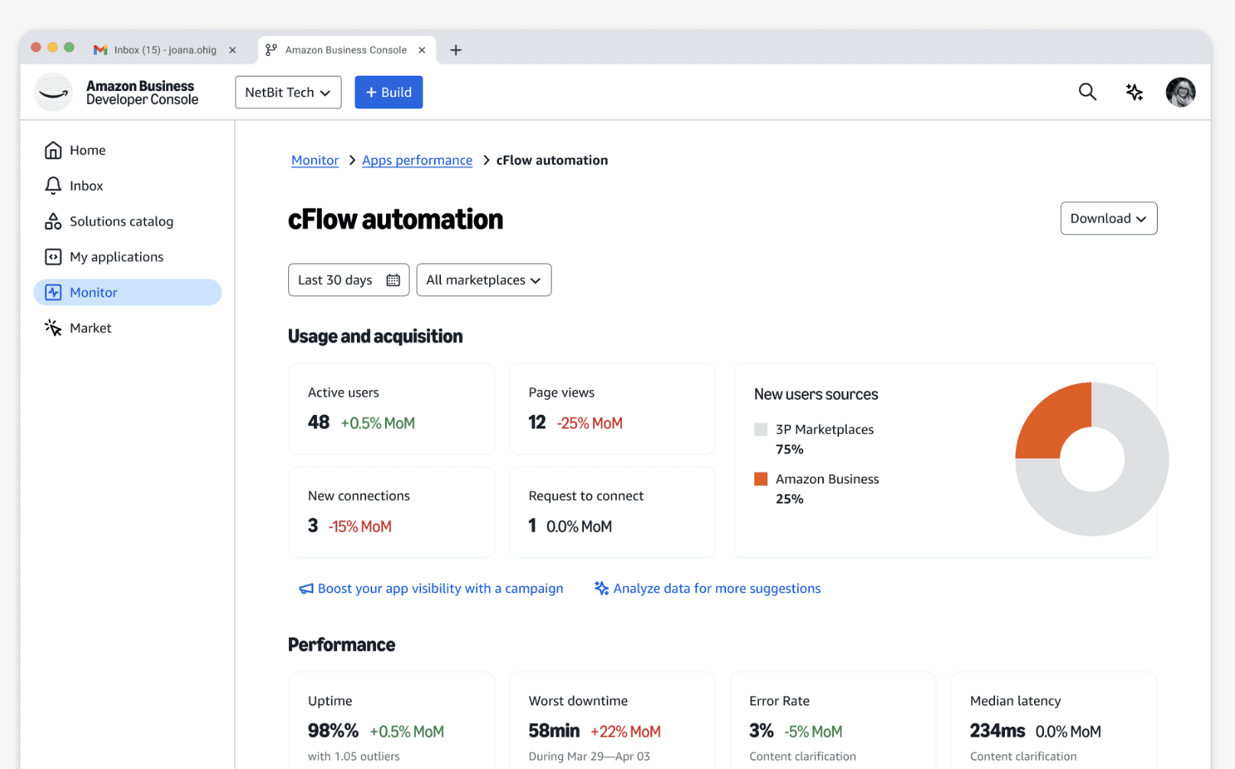Open the search magnifier icon
Screen dimensions: 1235x769
(x=1087, y=92)
